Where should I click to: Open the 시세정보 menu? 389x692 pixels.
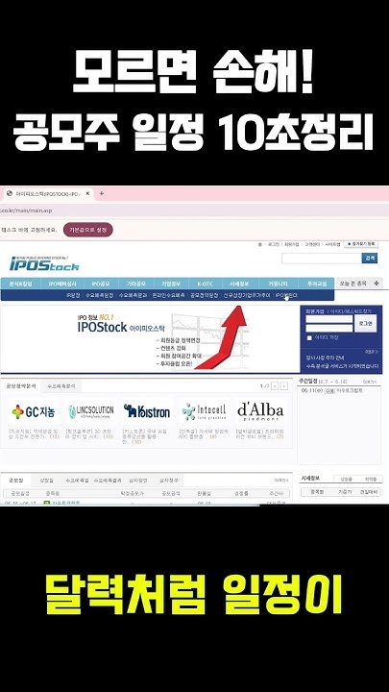241,284
